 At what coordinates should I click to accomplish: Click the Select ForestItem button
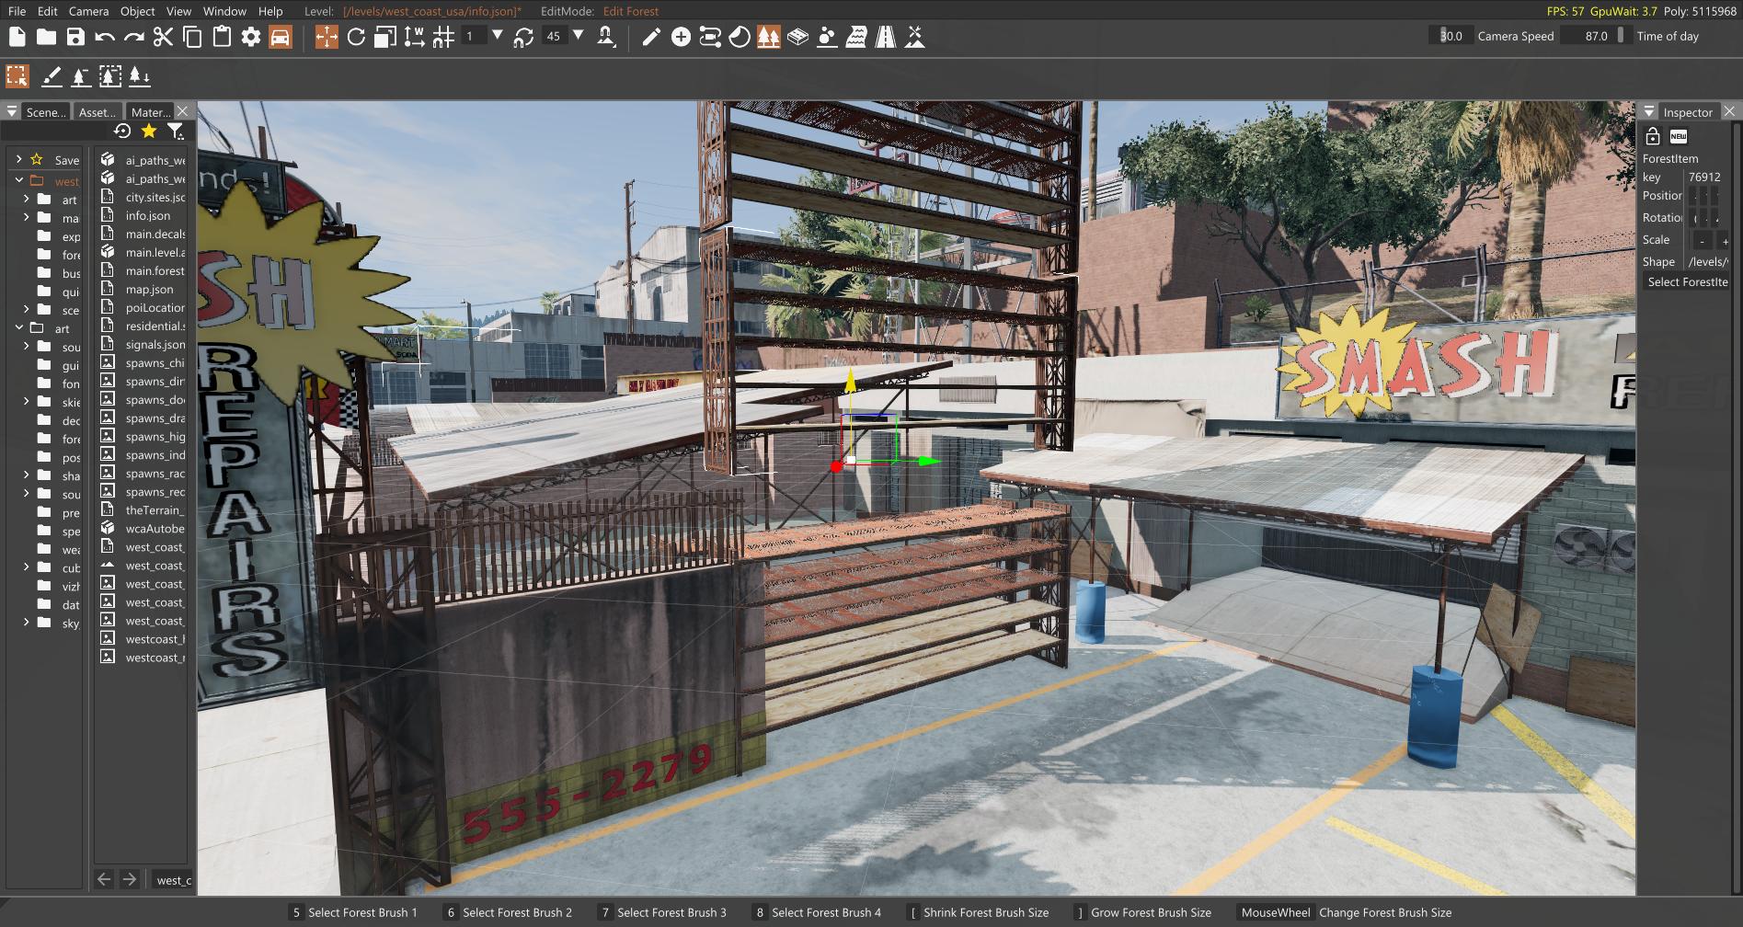tap(1686, 282)
